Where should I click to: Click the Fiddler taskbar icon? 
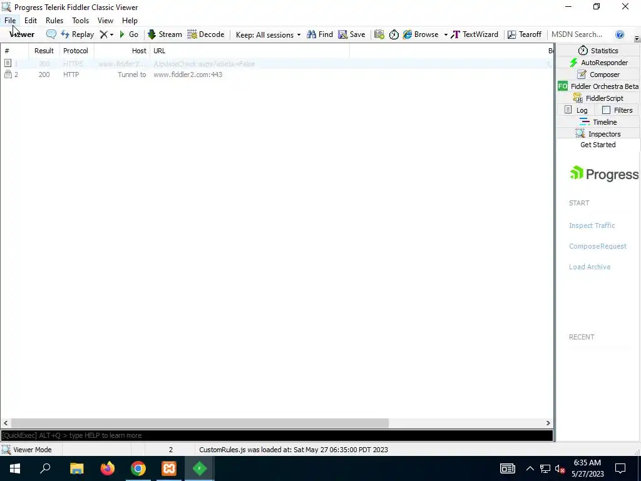(200, 468)
